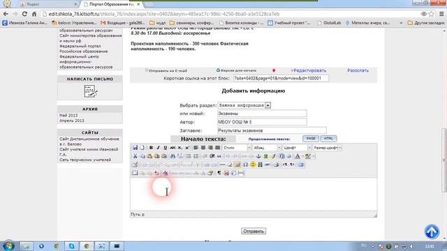The image size is (447, 251).
Task: Set right-to-left text direction
Action: click(x=292, y=165)
